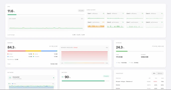171x90 pixels.
Task: Click the 24.3% storage usage value
Action: click(120, 47)
